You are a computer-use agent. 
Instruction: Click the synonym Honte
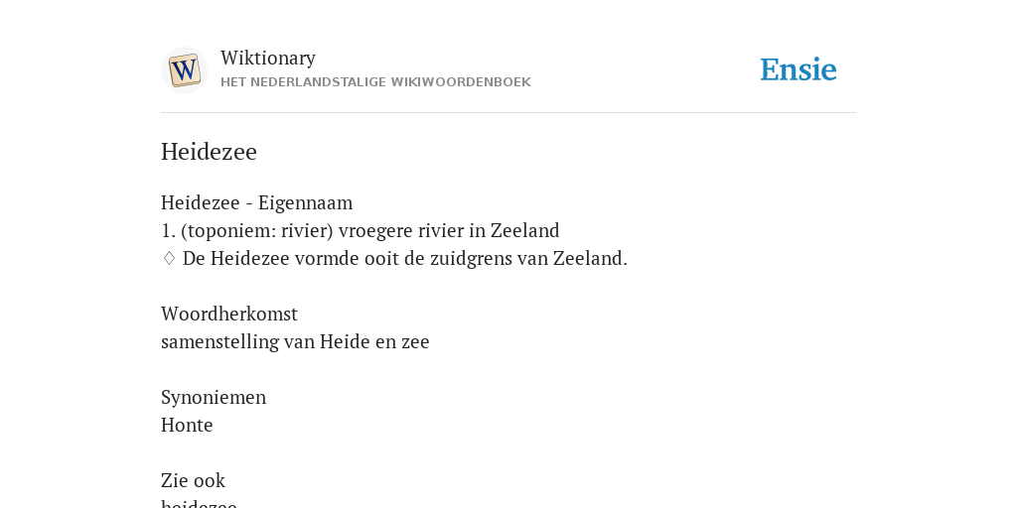coord(187,425)
